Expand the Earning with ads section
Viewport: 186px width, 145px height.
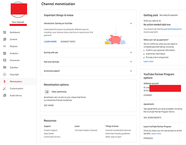pos(131,53)
